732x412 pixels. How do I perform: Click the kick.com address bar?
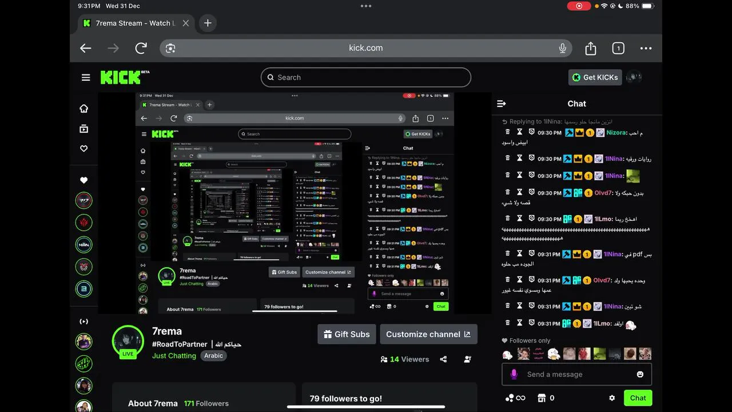366,48
